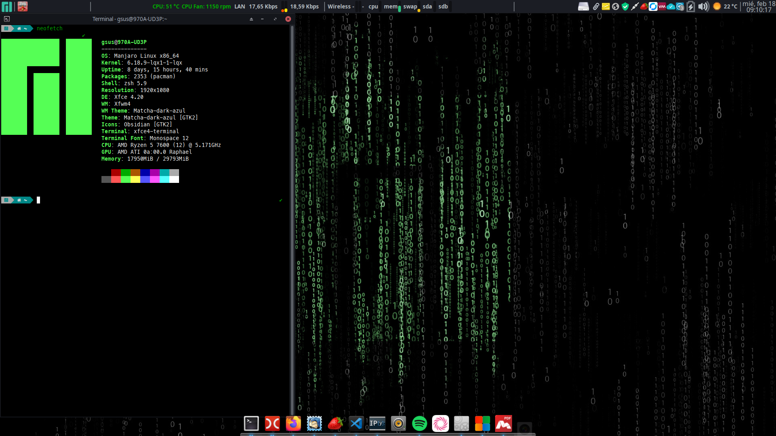Click the terminal launcher in dock
This screenshot has width=776, height=436.
(251, 423)
